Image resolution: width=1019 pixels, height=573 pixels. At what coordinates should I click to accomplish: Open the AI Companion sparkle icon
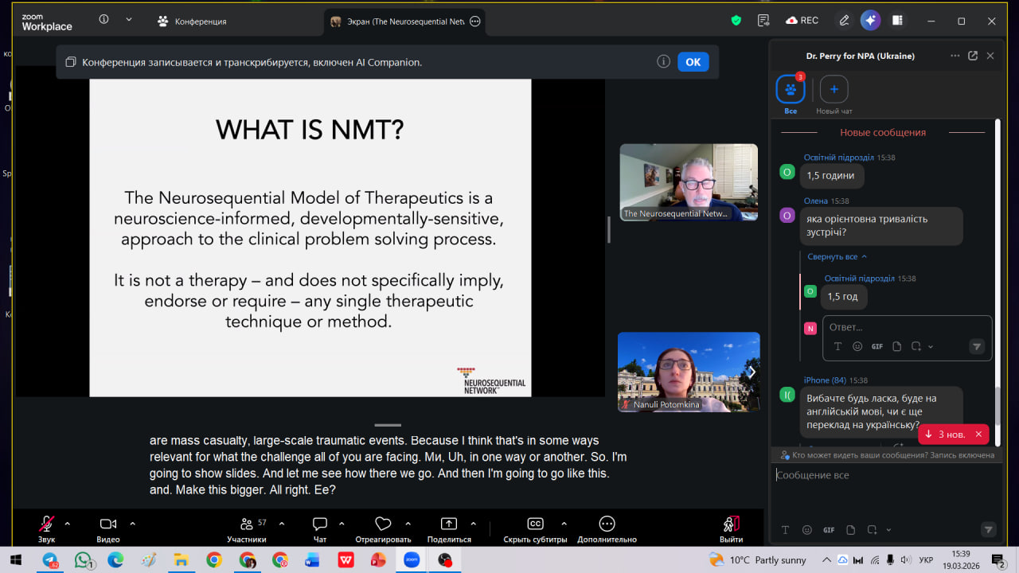[x=870, y=21]
